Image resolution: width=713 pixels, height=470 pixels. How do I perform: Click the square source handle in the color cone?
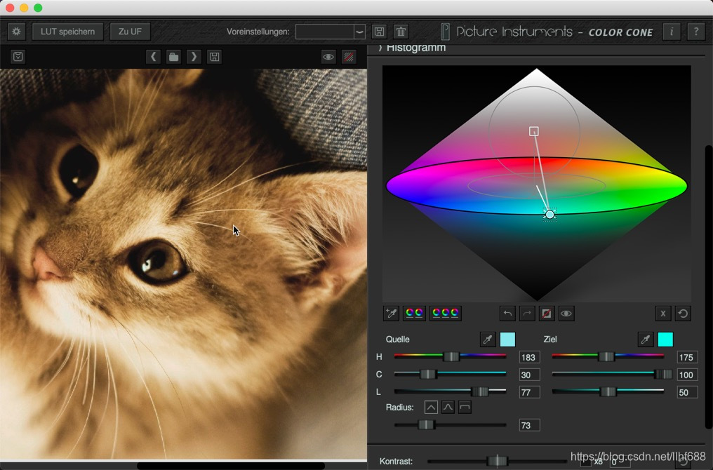pyautogui.click(x=534, y=131)
